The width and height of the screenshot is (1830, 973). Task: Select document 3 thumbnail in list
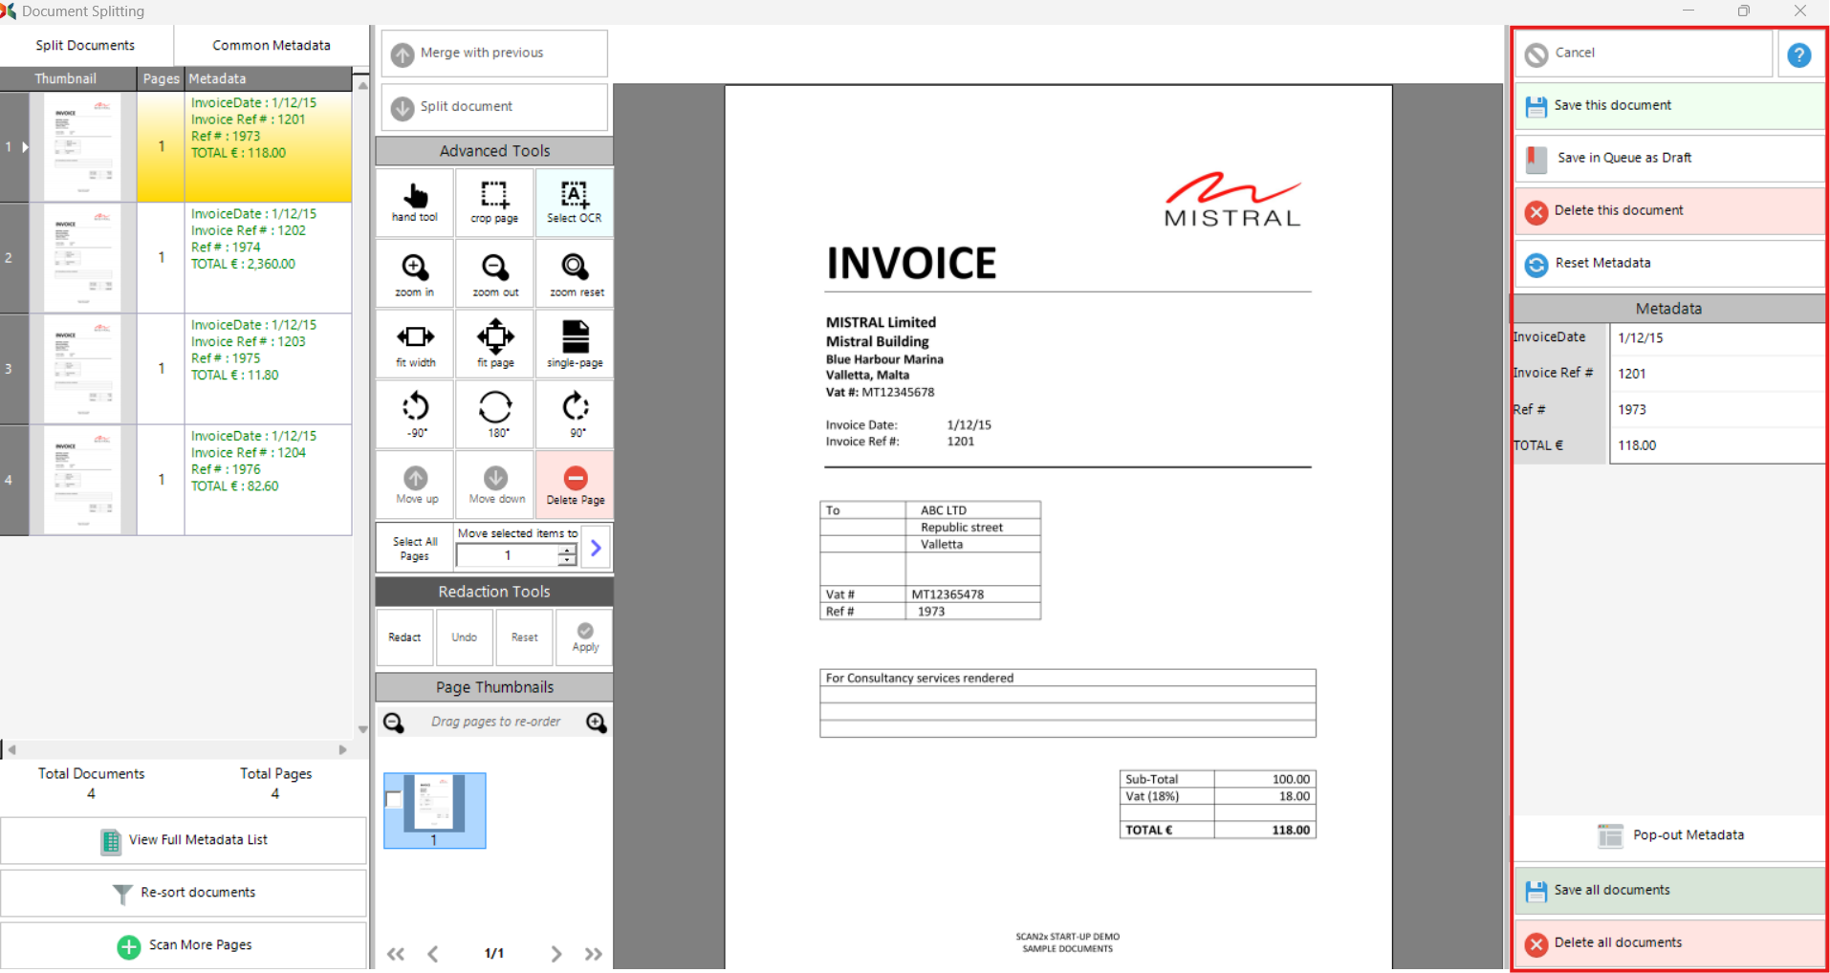coord(82,369)
